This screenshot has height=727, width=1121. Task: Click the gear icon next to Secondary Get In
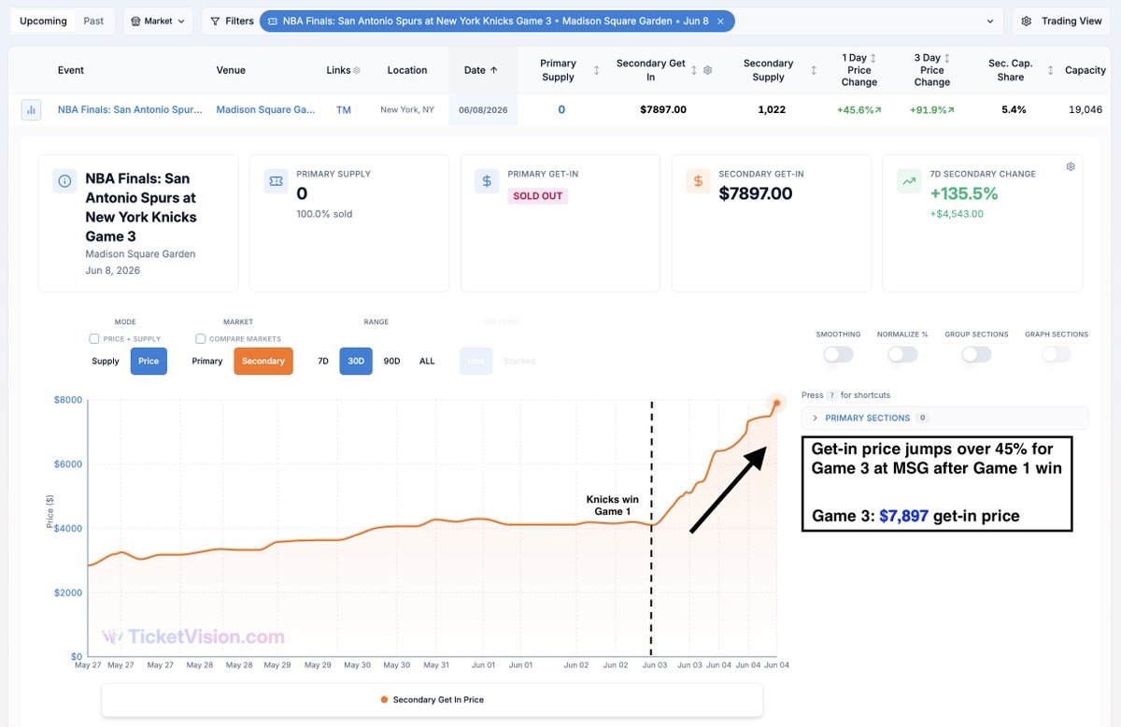[x=707, y=70]
